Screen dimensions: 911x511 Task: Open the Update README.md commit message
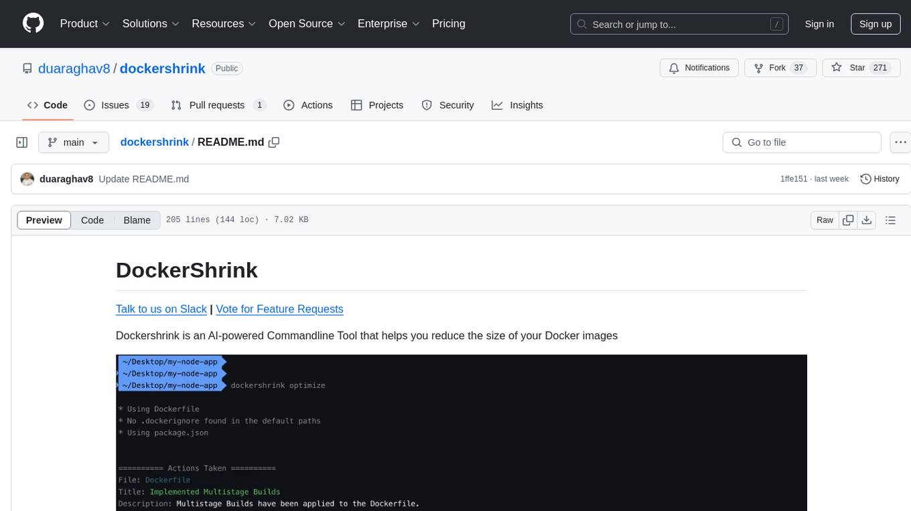(x=143, y=179)
